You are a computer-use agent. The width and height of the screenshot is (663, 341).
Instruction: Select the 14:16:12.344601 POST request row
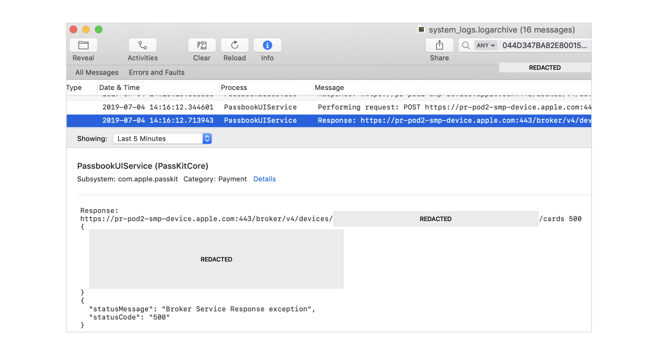click(329, 107)
